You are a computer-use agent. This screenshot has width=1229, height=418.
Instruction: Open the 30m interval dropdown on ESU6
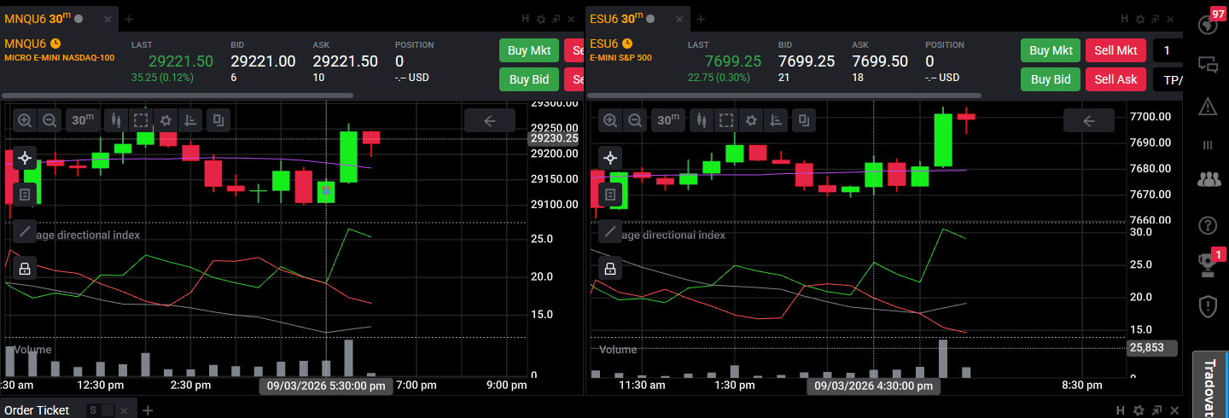[x=668, y=120]
